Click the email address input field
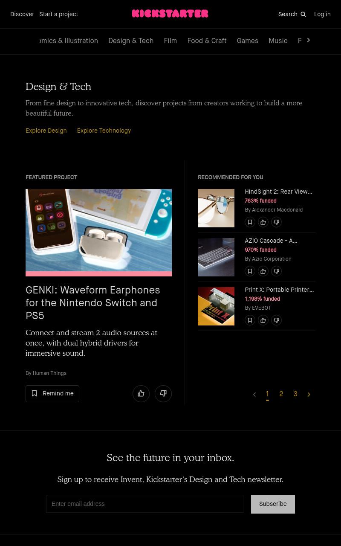Screen dimensions: 341x546 (x=144, y=504)
